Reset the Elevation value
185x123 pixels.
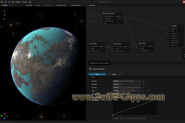click(143, 84)
